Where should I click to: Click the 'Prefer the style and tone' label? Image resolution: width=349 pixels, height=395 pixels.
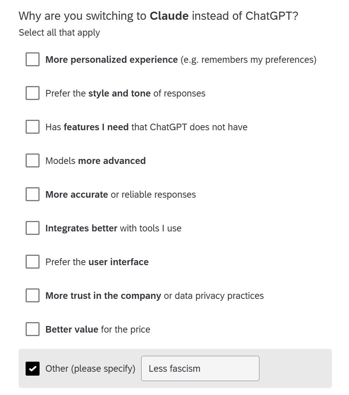125,93
